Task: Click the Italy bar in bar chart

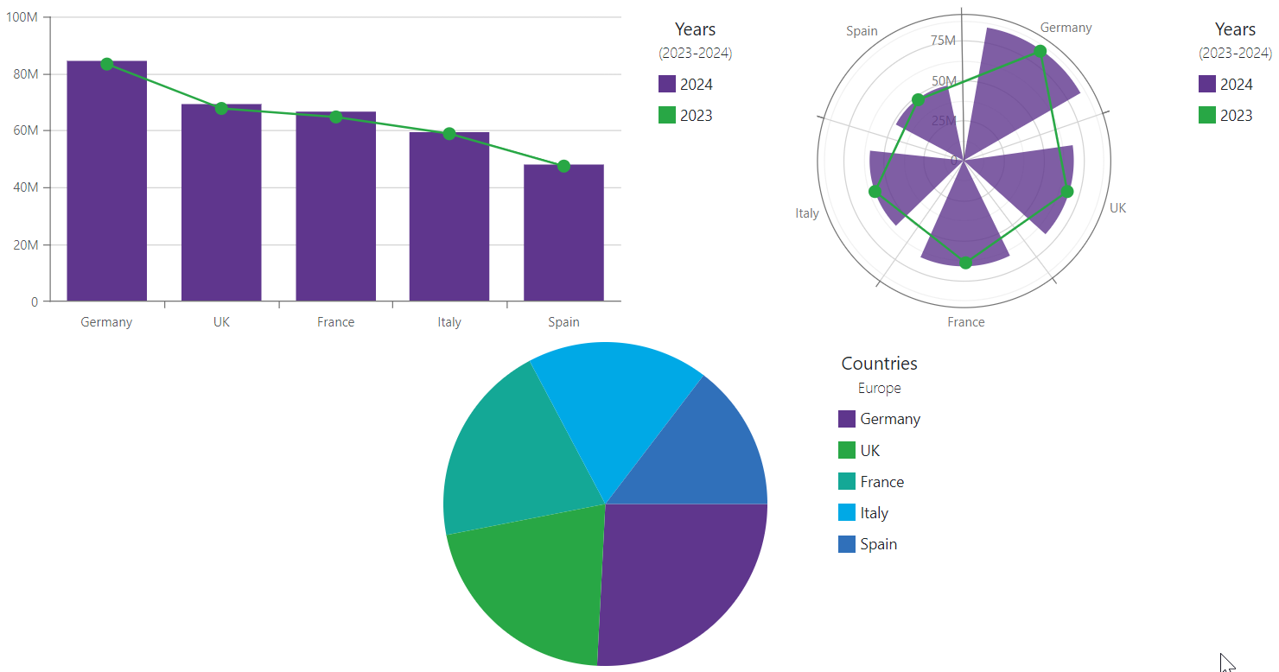Action: [449, 217]
